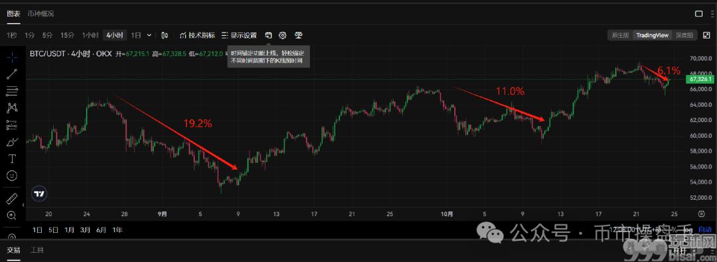Image resolution: width=717 pixels, height=262 pixels.
Task: Click the 60,000.0 price axis label
Action: click(700, 136)
